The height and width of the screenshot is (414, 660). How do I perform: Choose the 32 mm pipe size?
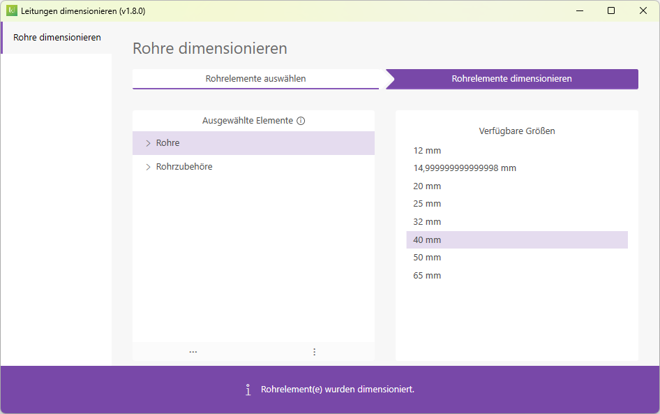pos(427,221)
